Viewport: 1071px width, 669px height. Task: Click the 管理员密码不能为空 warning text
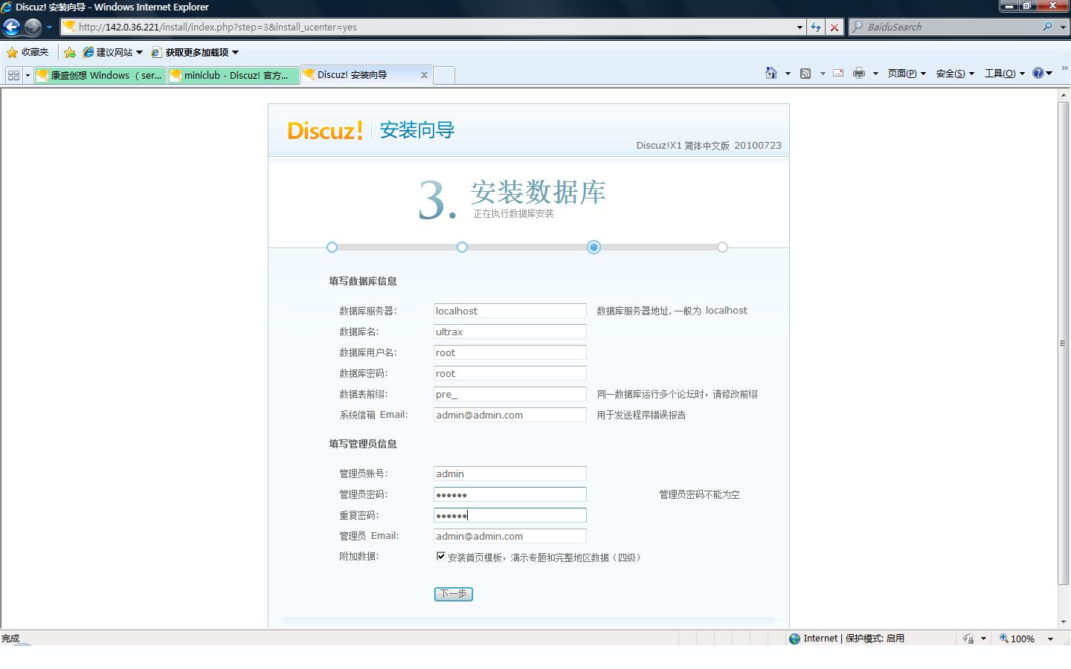tap(699, 494)
